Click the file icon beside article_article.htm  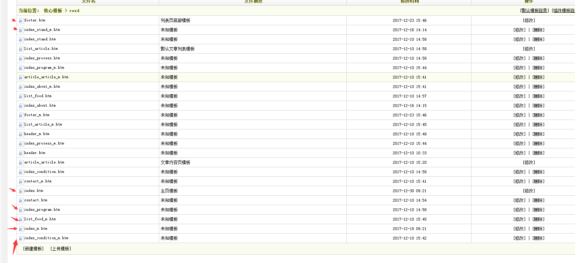click(x=21, y=163)
